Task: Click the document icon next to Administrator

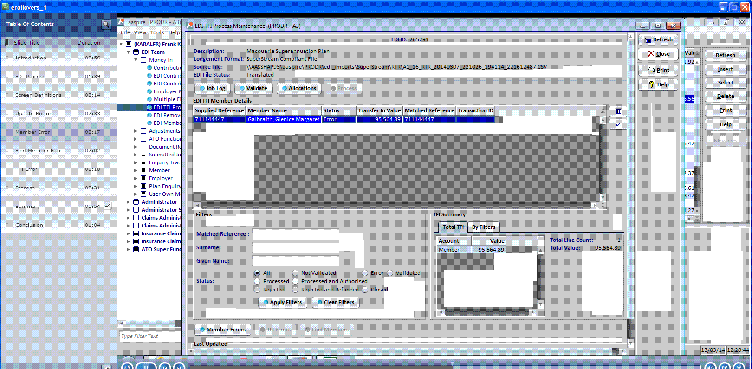Action: (x=136, y=202)
